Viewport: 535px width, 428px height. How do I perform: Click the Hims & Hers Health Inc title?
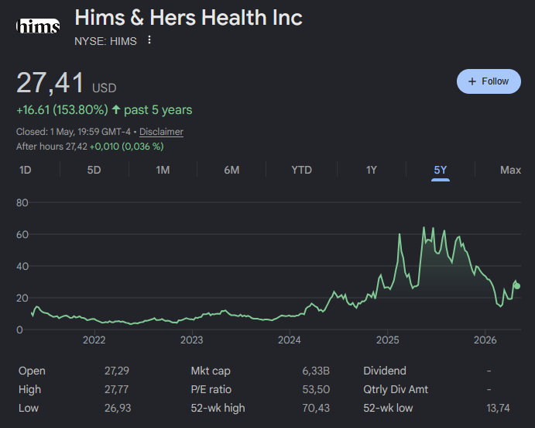point(188,17)
